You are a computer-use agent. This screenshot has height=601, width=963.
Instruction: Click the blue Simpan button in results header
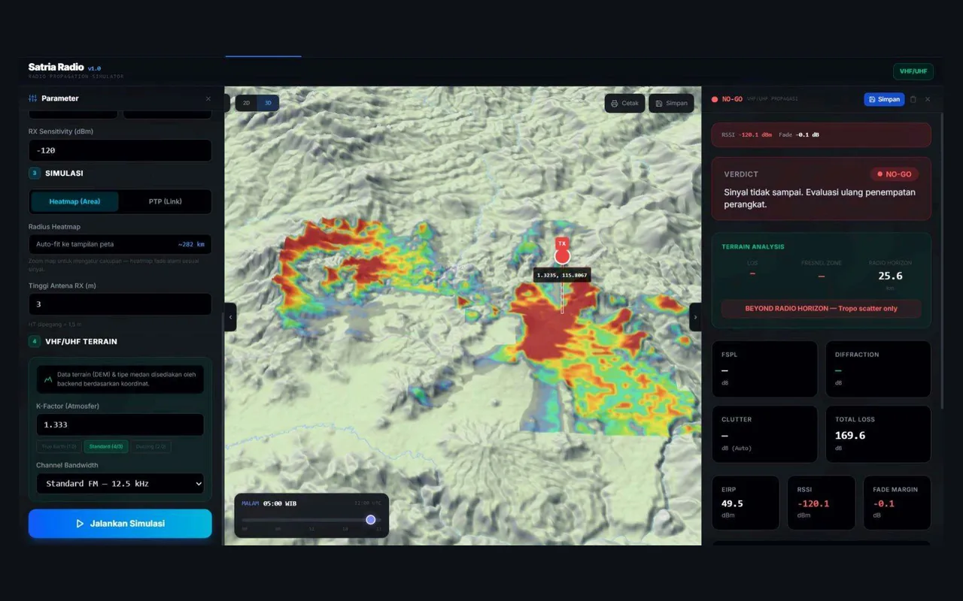[884, 99]
